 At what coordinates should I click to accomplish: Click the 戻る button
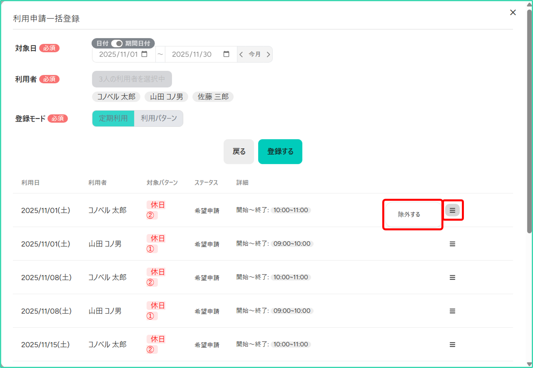point(239,152)
